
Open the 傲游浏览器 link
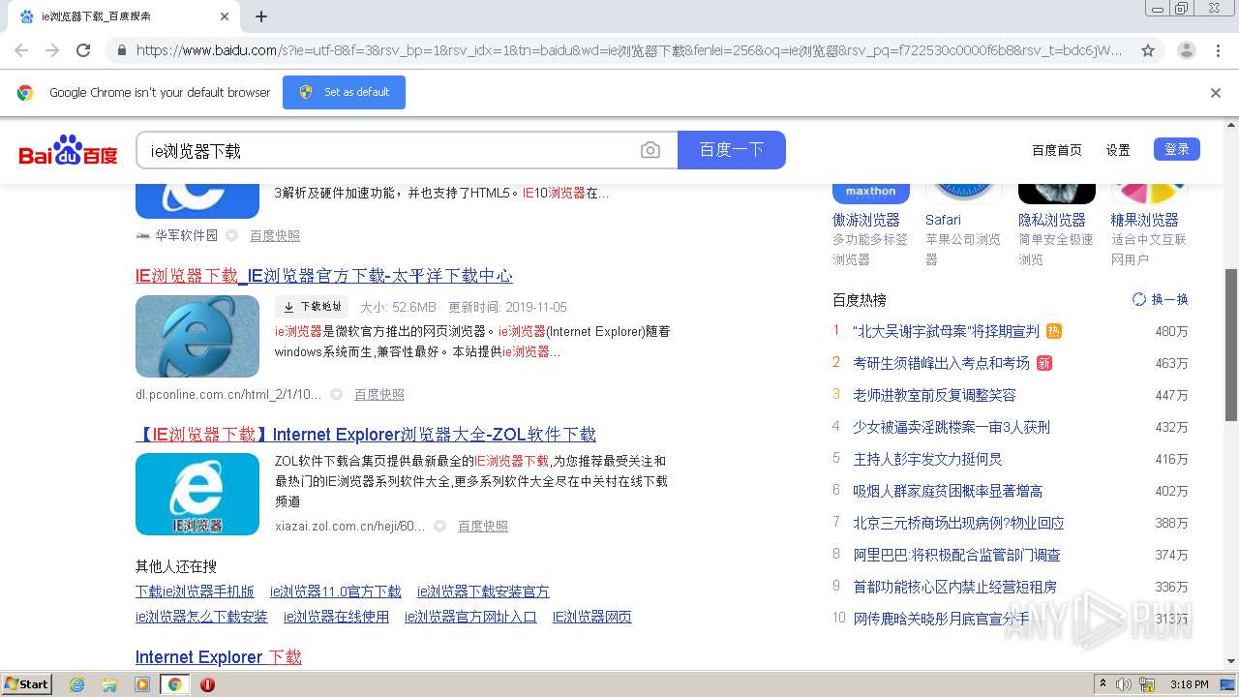(x=866, y=220)
